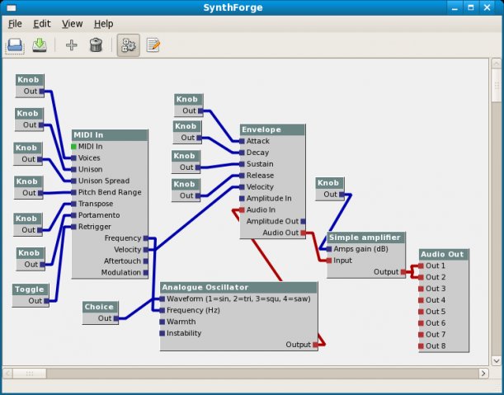Click the vertical scrollbar down arrow

tap(496, 360)
